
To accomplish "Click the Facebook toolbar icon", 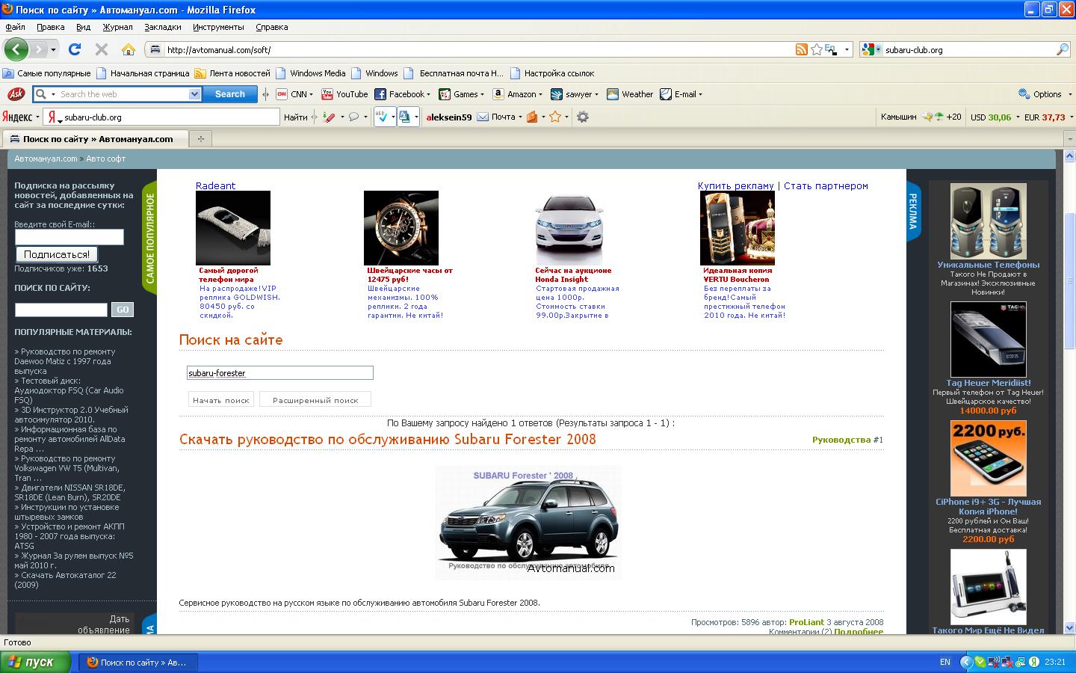I will coord(380,94).
